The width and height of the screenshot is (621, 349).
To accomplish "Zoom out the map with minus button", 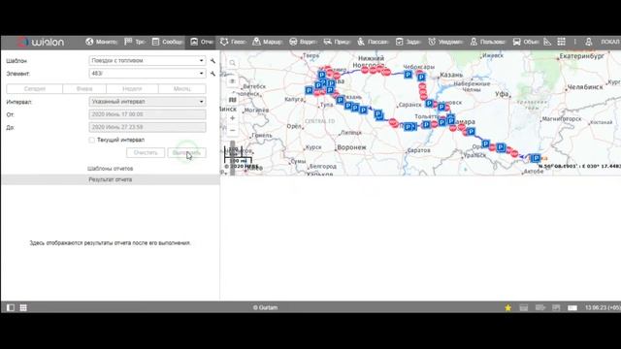I will tap(233, 130).
